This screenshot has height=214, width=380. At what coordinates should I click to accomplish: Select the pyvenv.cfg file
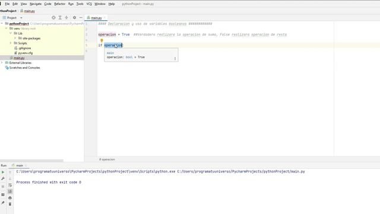(x=25, y=53)
